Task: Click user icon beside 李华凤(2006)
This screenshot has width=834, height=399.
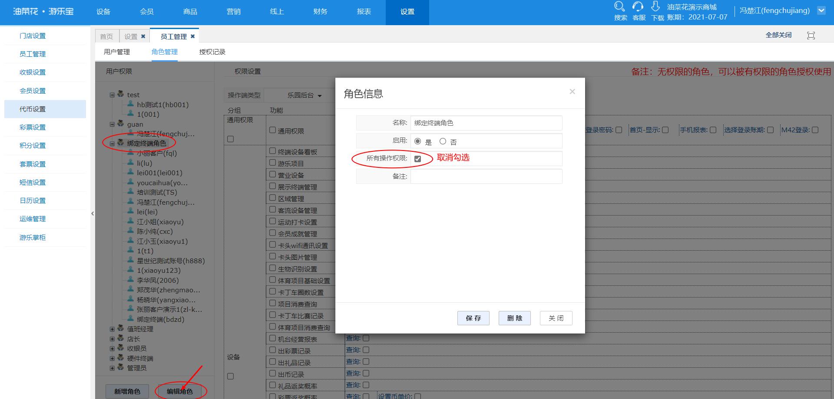Action: coord(130,280)
